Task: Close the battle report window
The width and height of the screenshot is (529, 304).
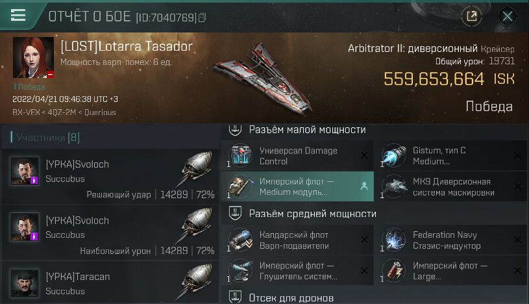Action: pyautogui.click(x=508, y=16)
